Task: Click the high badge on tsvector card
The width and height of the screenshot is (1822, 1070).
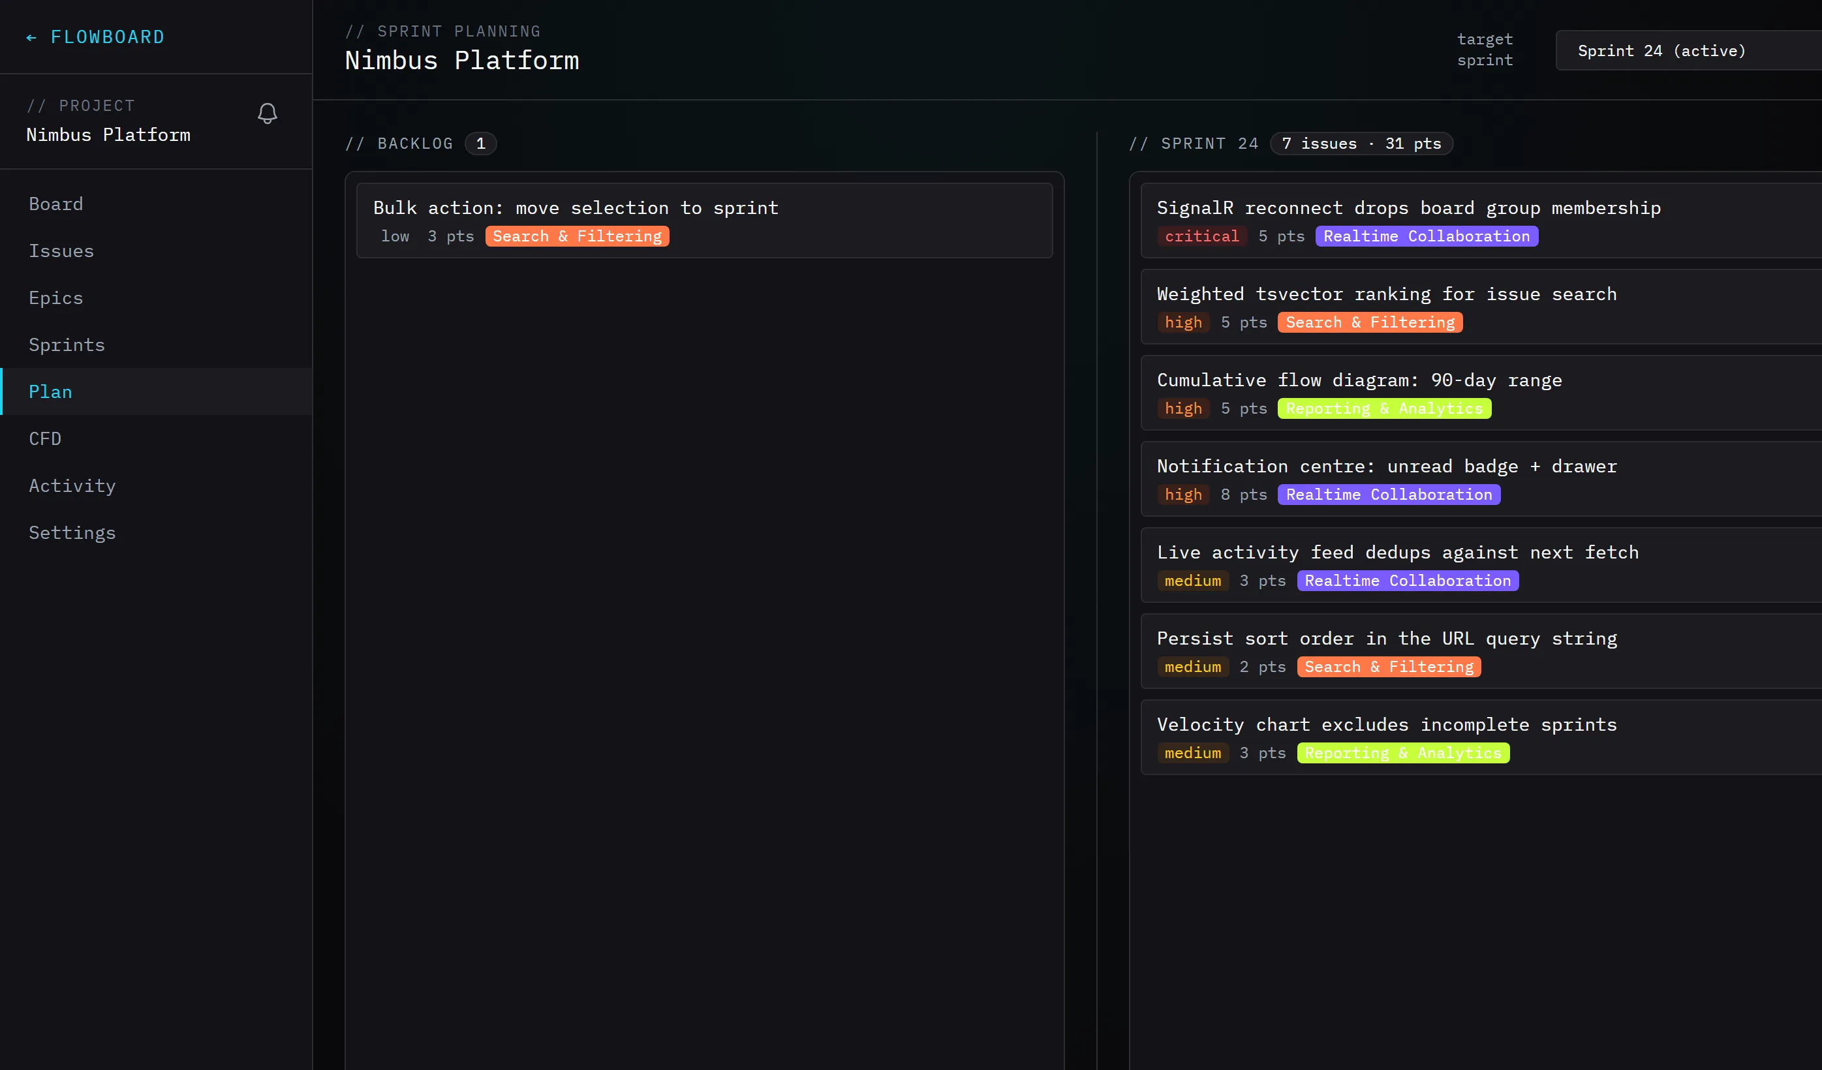Action: click(x=1183, y=322)
